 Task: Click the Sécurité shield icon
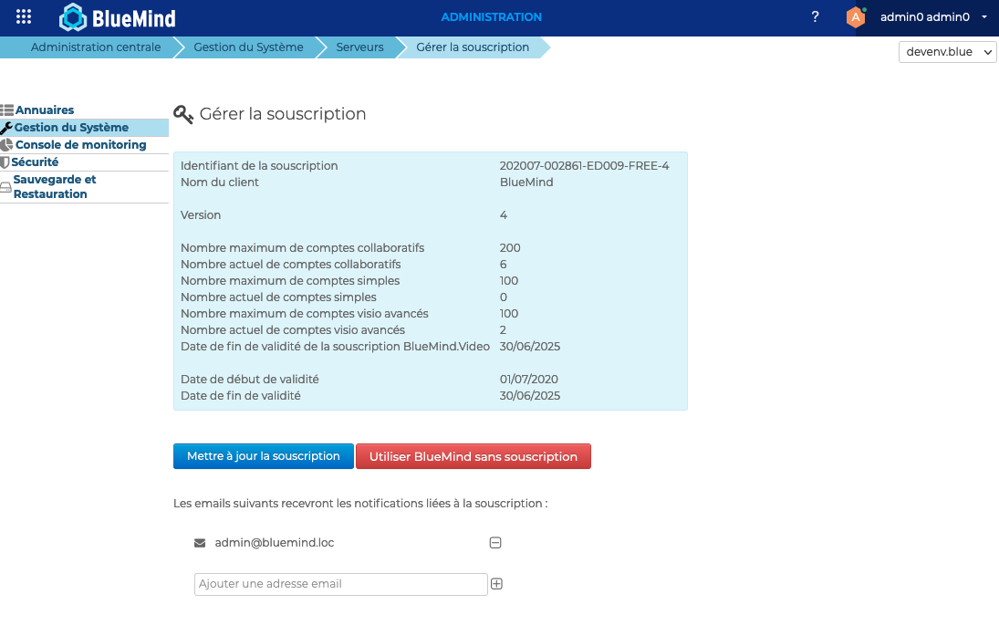tap(5, 162)
